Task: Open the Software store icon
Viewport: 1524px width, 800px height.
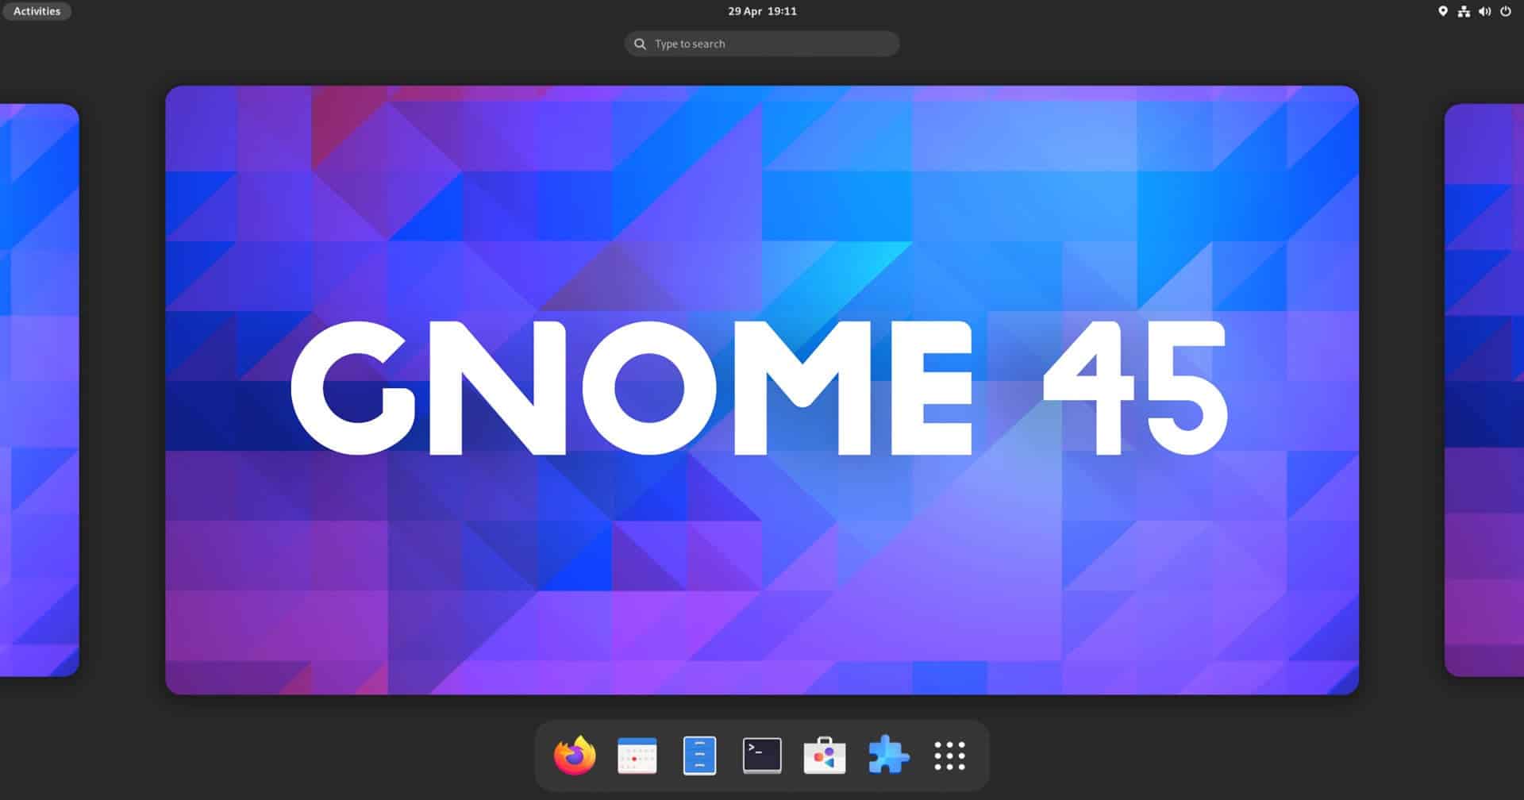Action: pyautogui.click(x=825, y=756)
